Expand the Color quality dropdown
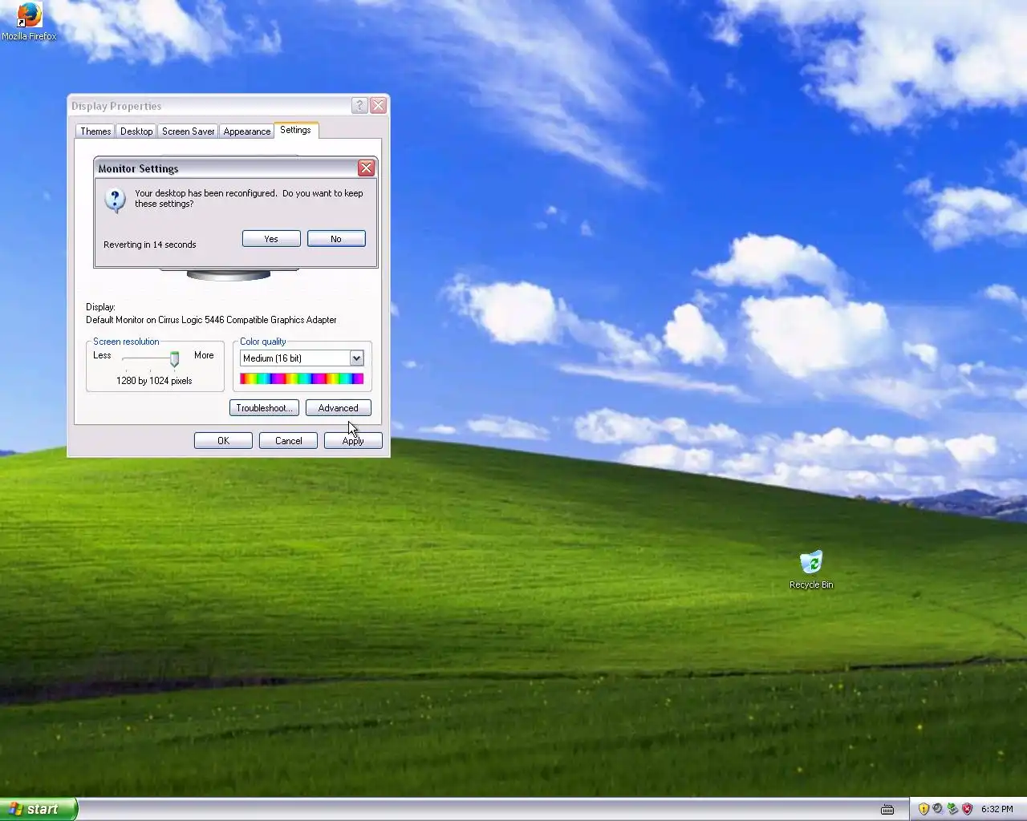Screen dimensions: 1027x821 coord(356,358)
